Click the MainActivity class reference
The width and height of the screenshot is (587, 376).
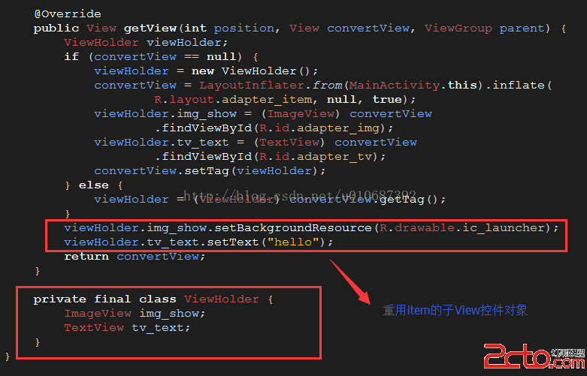(394, 86)
